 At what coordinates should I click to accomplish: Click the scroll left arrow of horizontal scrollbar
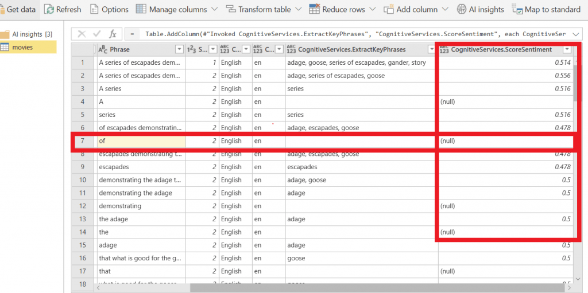pyautogui.click(x=99, y=288)
